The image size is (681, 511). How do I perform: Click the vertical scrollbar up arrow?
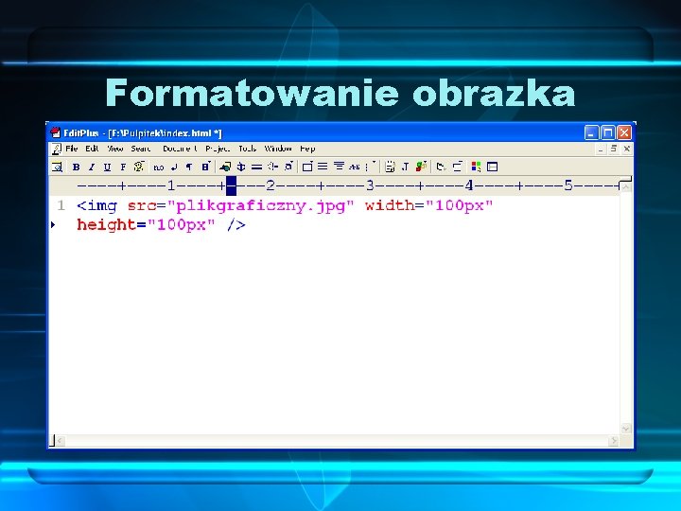(x=626, y=186)
